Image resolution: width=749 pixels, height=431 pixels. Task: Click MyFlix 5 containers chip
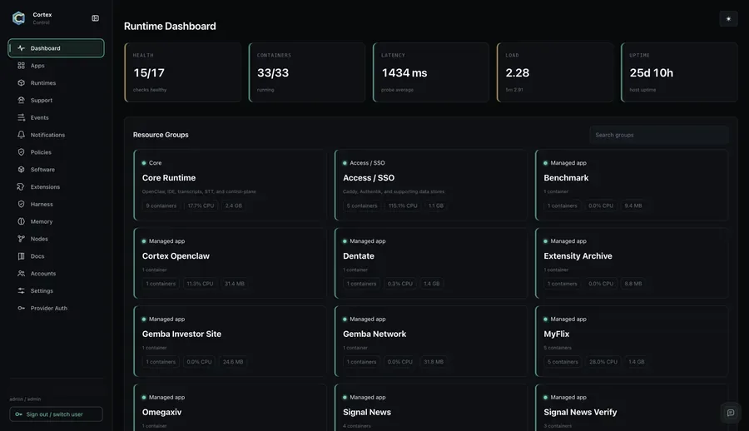pos(563,362)
